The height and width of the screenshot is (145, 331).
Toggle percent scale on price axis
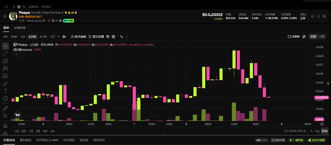click(311, 131)
